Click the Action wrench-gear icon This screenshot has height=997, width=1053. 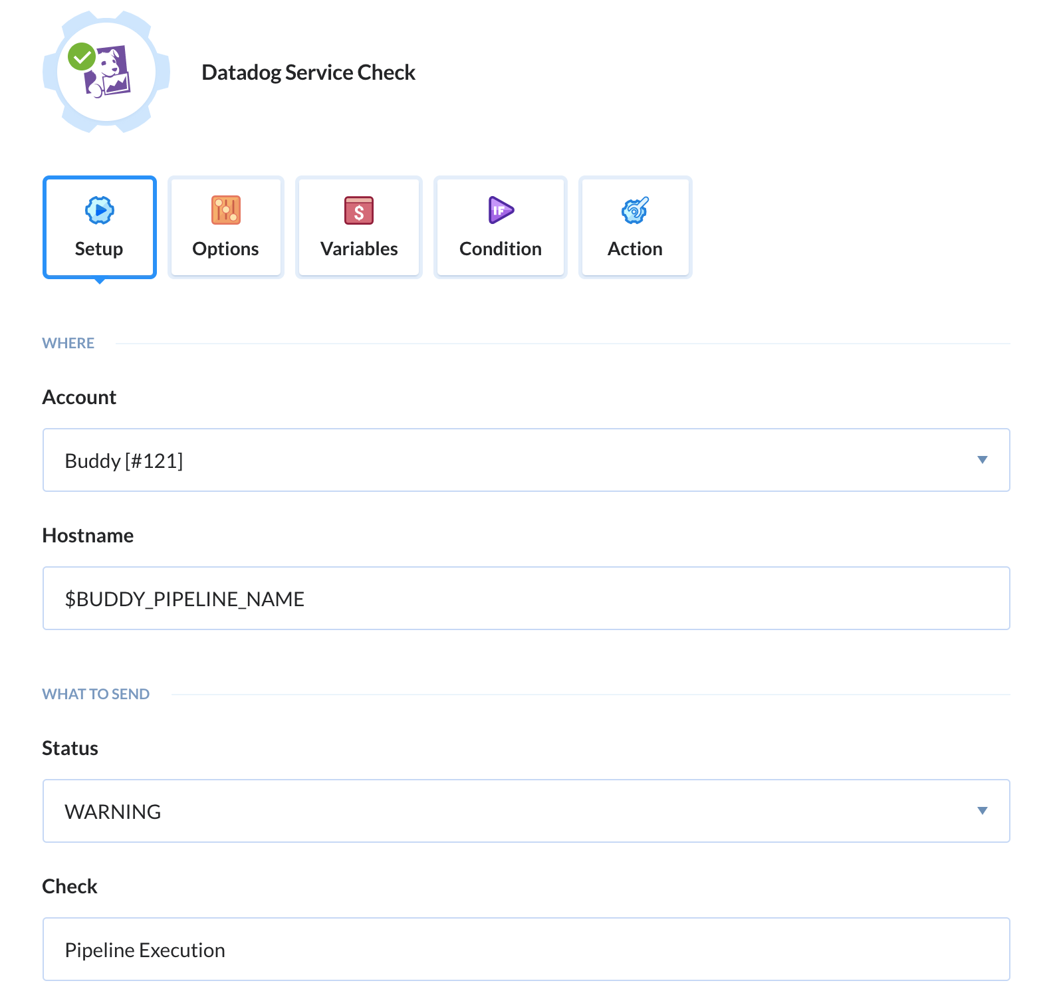point(635,211)
